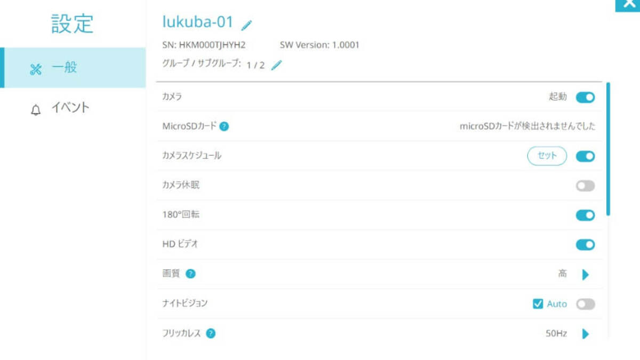640x360 pixels.
Task: Show the help icon for フリッカレス
Action: (x=211, y=334)
